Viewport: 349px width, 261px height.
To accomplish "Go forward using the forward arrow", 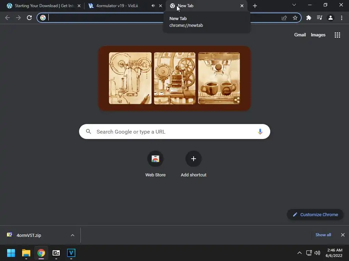I will click(18, 18).
